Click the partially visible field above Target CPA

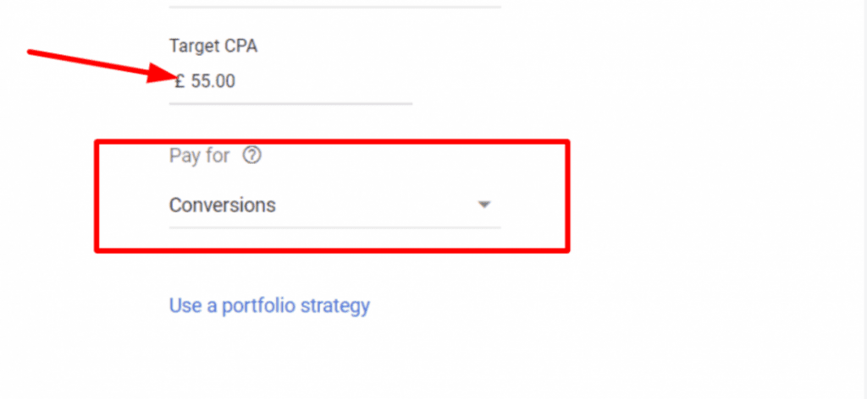pyautogui.click(x=334, y=5)
